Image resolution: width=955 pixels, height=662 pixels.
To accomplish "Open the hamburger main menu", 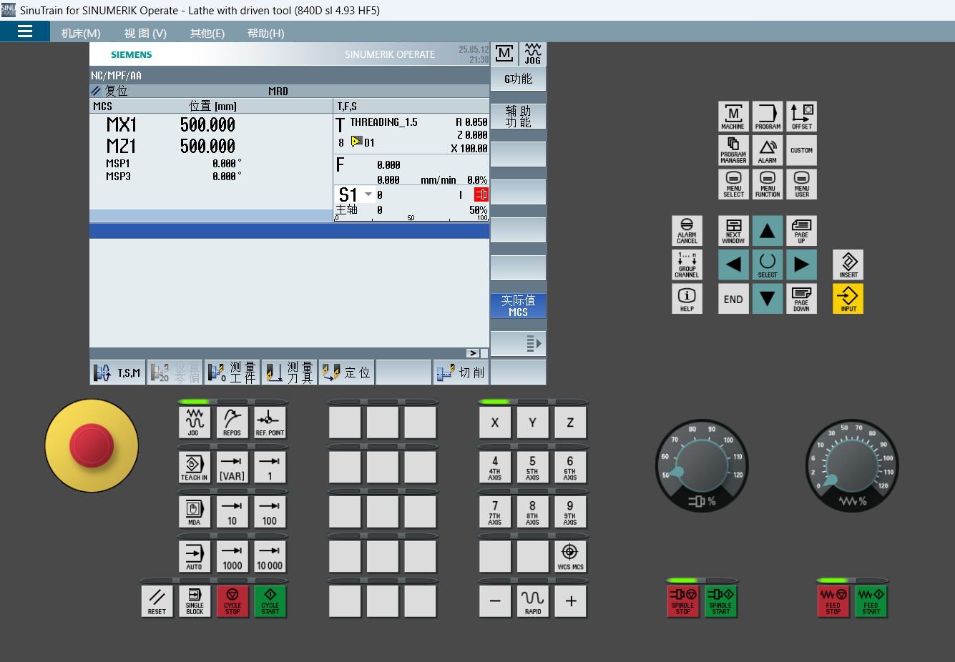I will (25, 31).
